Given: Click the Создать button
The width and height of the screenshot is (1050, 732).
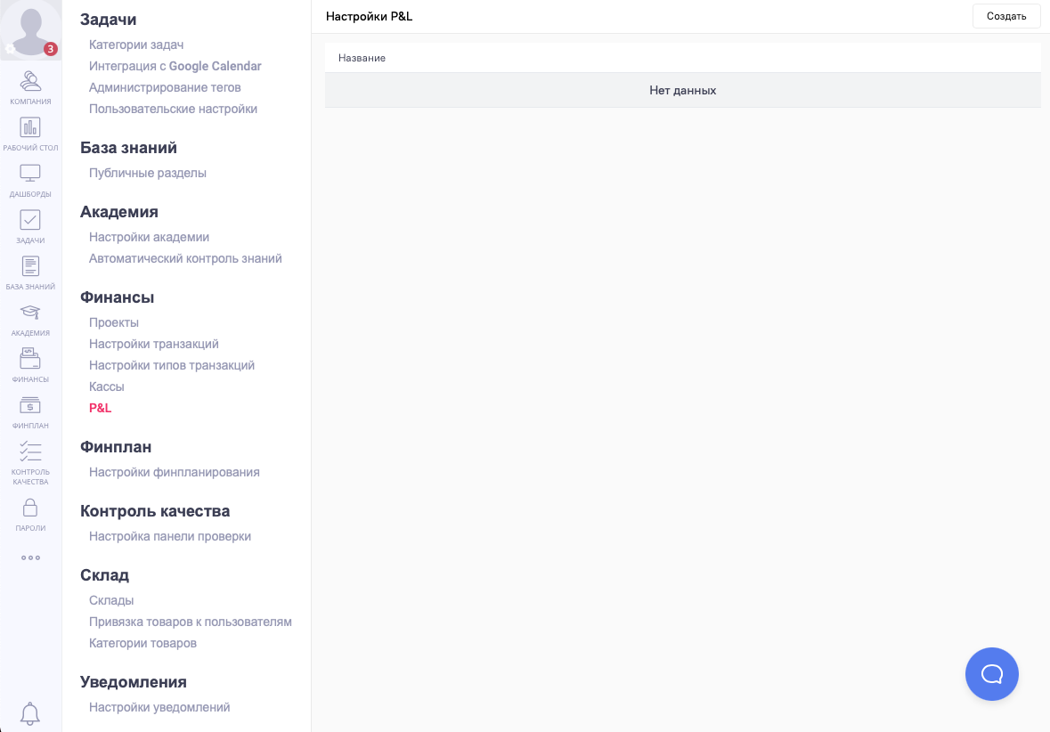Looking at the screenshot, I should pyautogui.click(x=1006, y=16).
